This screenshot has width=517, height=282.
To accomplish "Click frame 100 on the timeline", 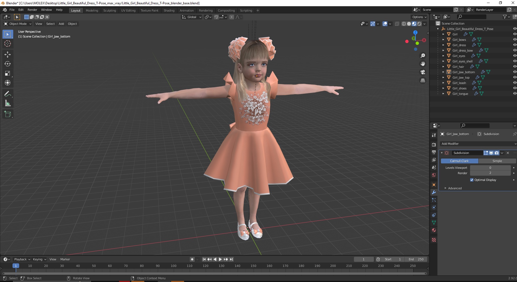I will point(174,266).
